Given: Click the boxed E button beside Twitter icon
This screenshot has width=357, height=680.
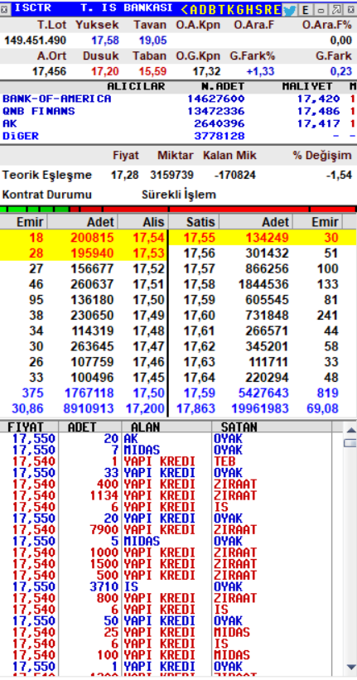Looking at the screenshot, I should (x=306, y=9).
